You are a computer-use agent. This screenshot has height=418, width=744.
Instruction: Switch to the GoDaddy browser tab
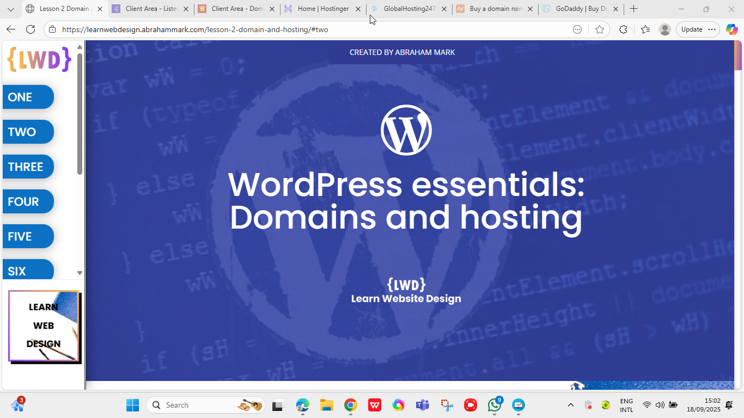[581, 9]
